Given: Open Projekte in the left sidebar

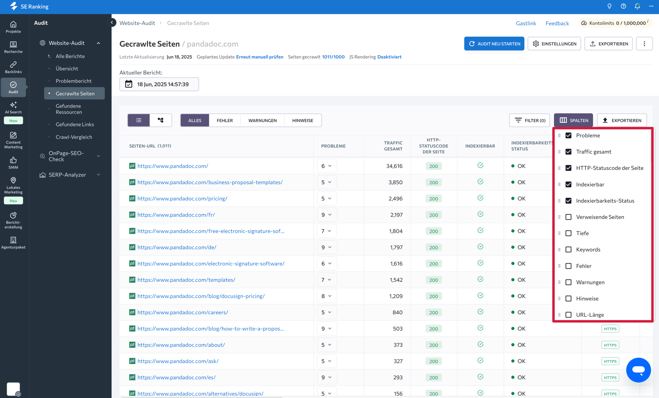Looking at the screenshot, I should pyautogui.click(x=13, y=27).
